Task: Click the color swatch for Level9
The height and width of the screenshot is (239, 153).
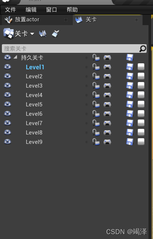Action: click(x=141, y=142)
